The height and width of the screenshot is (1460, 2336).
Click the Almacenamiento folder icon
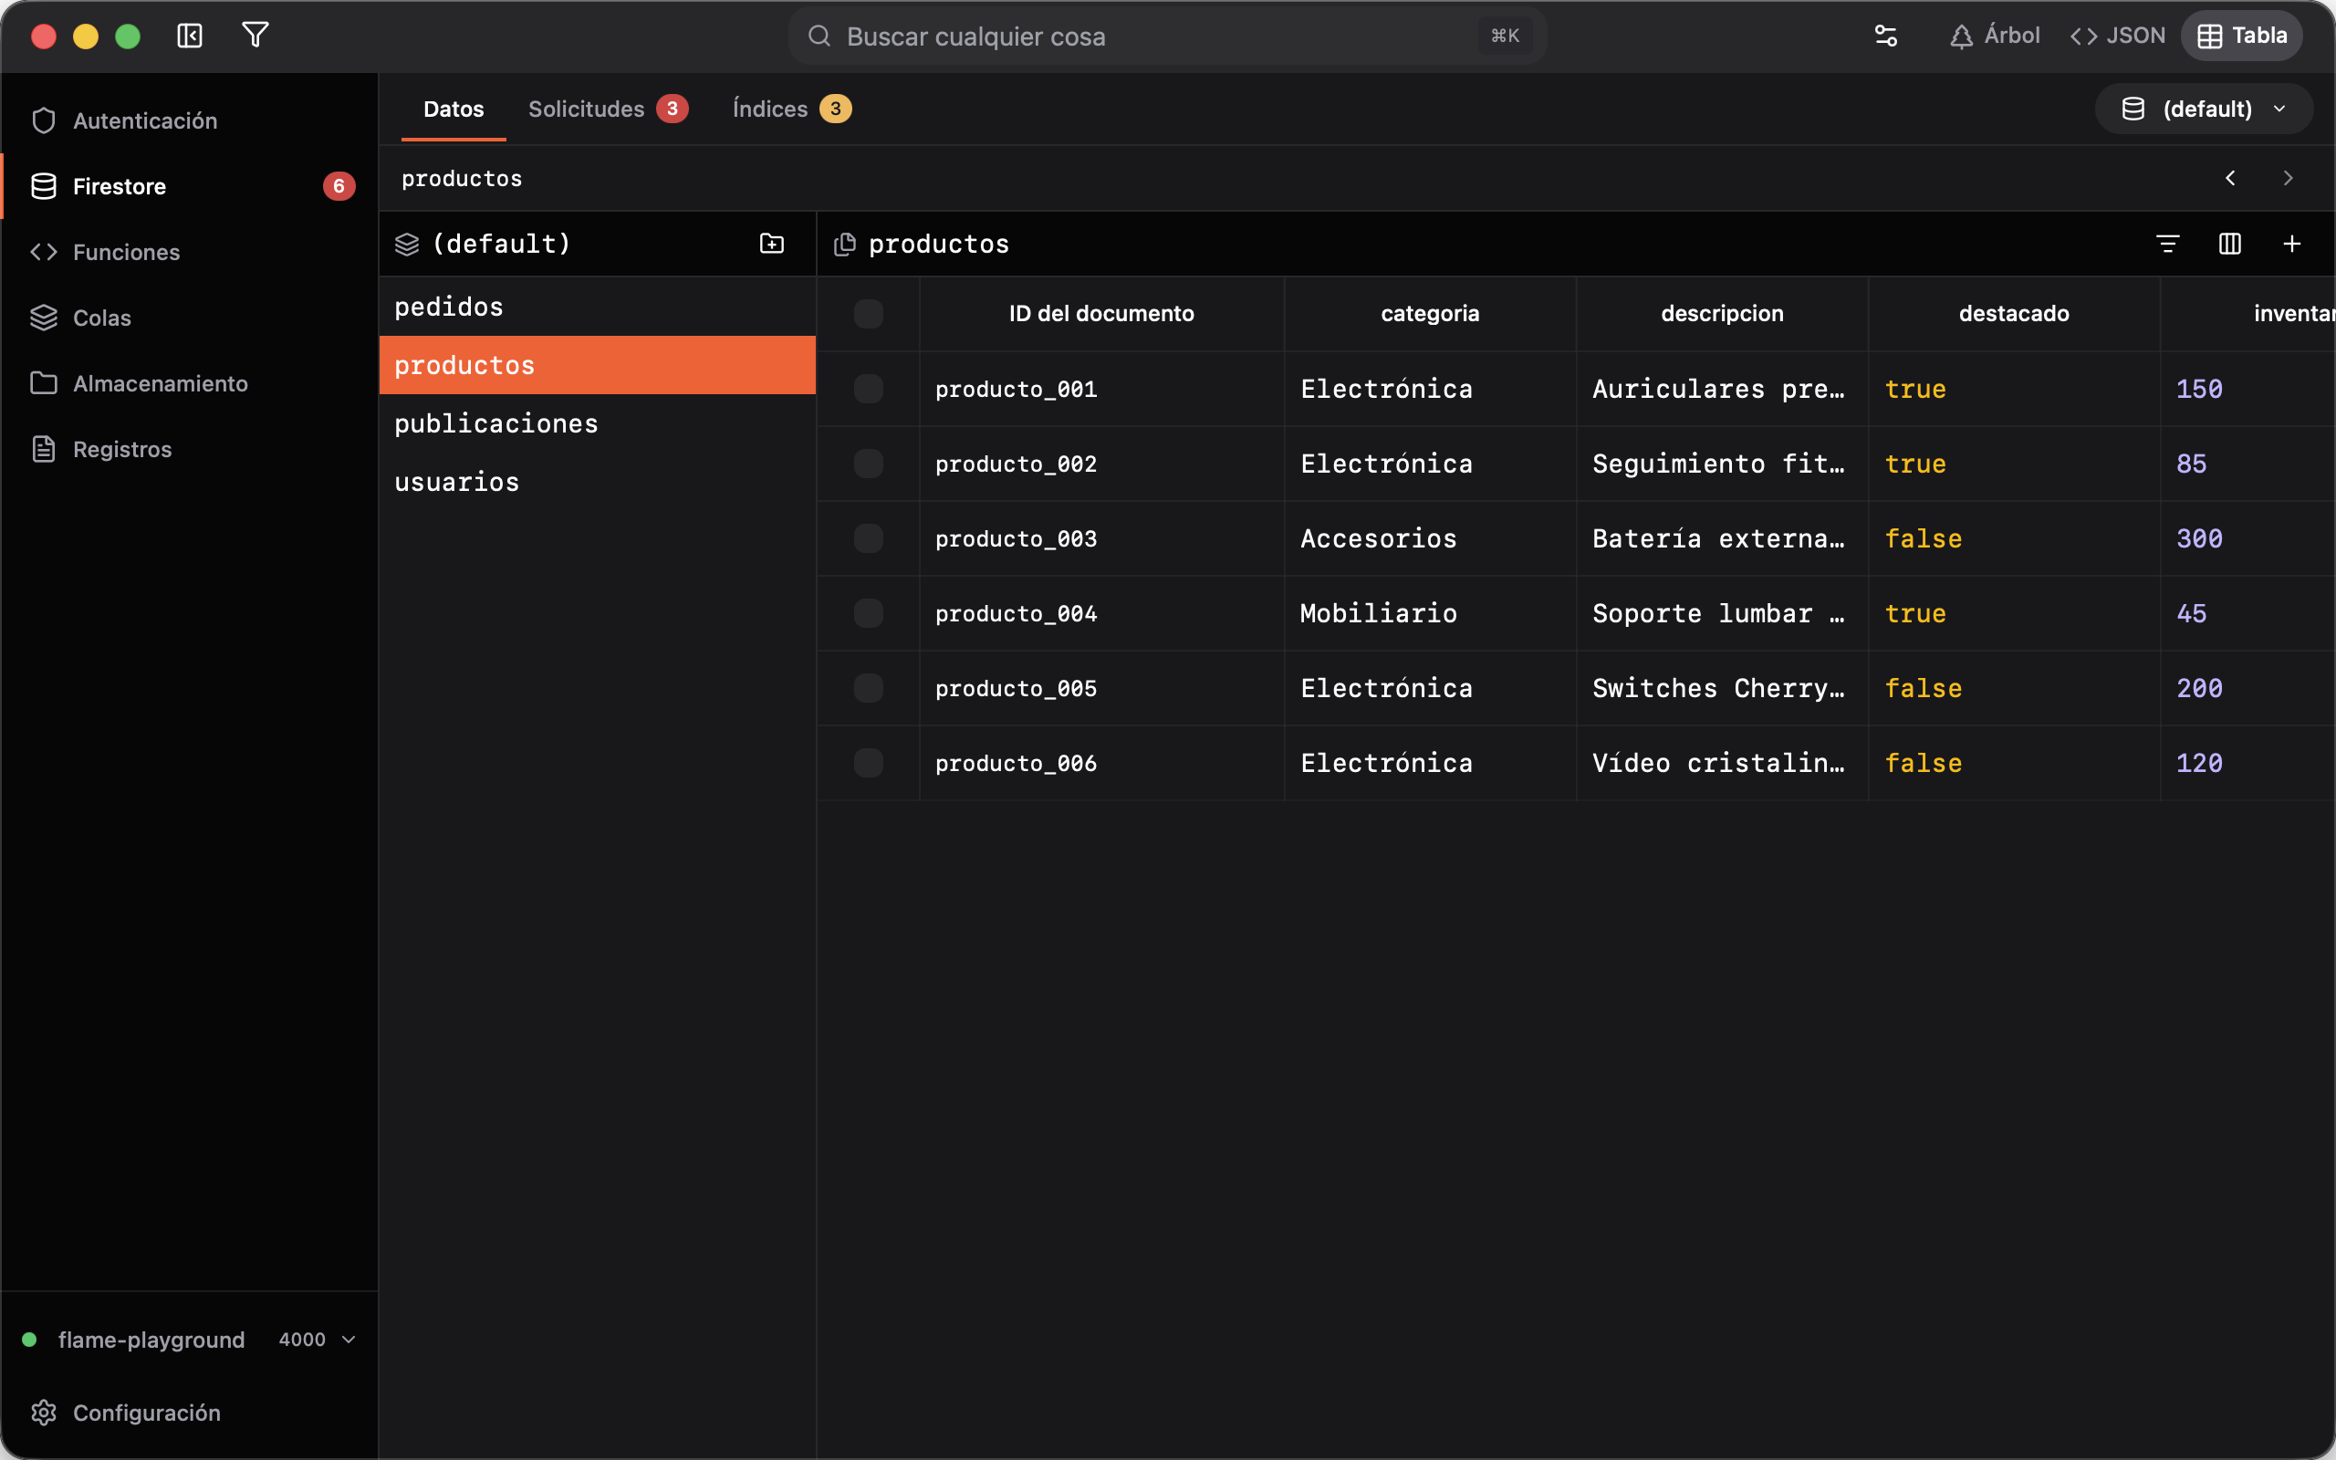pos(44,383)
